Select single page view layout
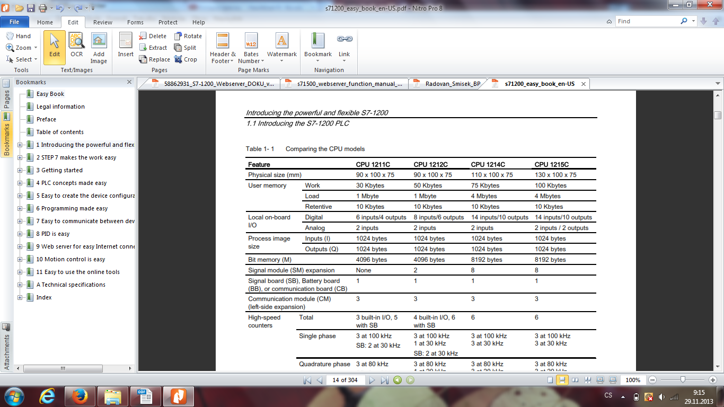The height and width of the screenshot is (407, 724). coord(550,380)
